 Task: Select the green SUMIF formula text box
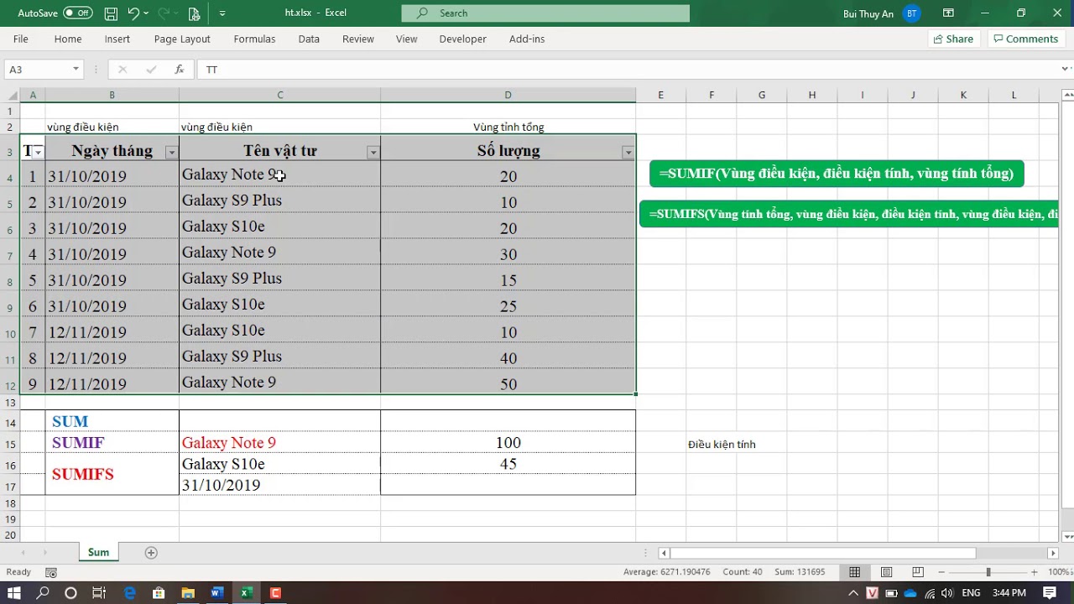[x=837, y=174]
